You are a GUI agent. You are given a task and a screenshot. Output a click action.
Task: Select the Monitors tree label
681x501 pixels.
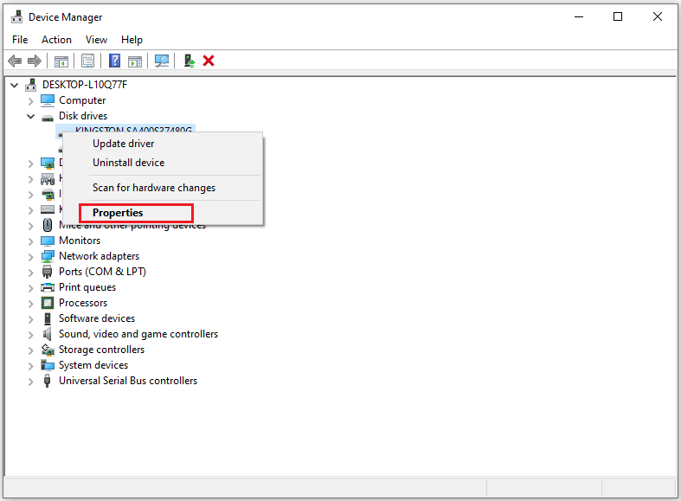coord(80,241)
